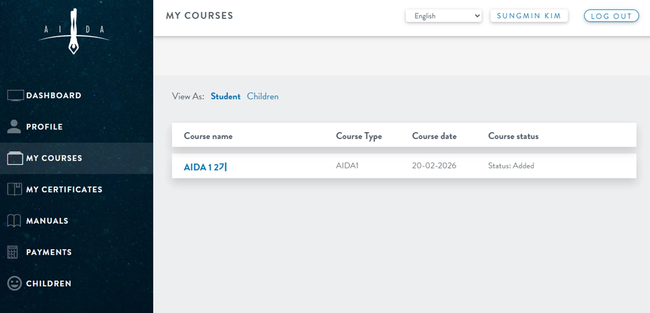This screenshot has height=313, width=650.
Task: Go to My Certificates menu item
Action: tap(64, 190)
